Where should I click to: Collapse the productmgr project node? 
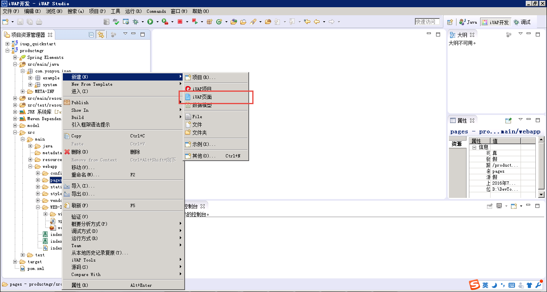pos(8,51)
